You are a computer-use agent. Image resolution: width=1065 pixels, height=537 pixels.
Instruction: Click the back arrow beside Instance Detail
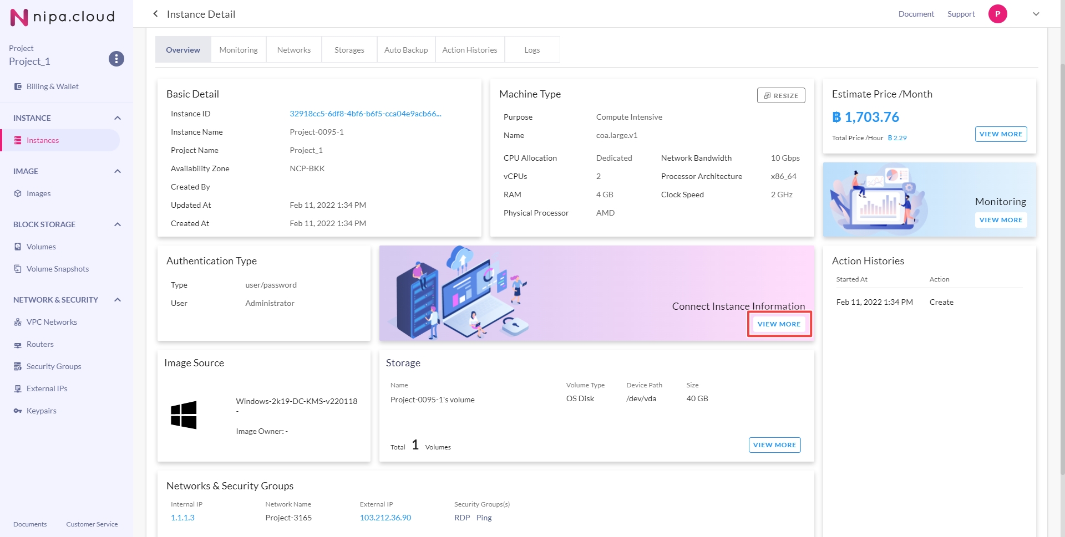point(155,14)
